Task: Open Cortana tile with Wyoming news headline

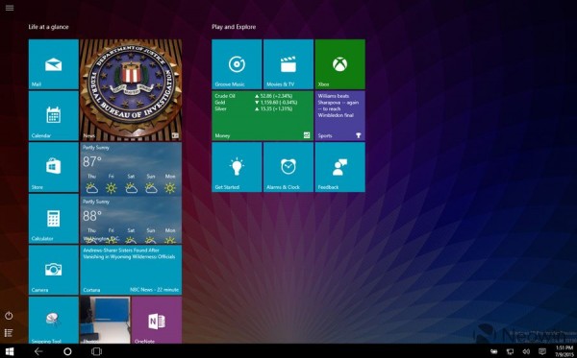Action: click(131, 270)
